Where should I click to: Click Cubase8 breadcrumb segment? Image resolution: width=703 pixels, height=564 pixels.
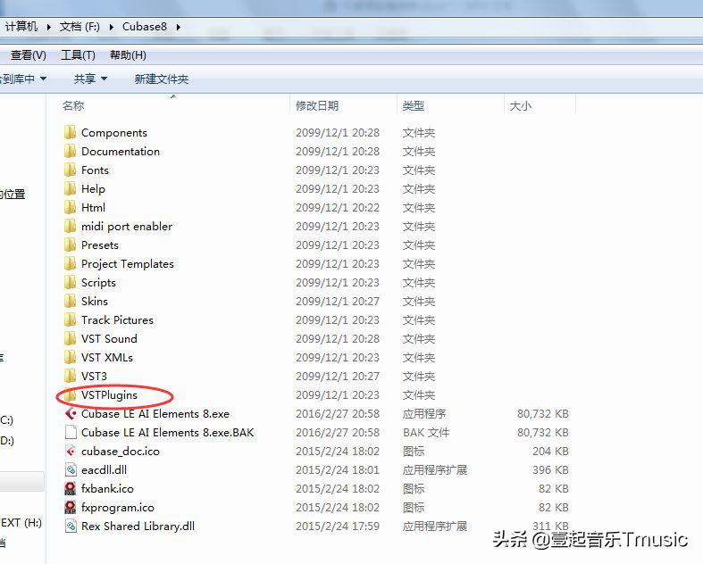click(145, 27)
